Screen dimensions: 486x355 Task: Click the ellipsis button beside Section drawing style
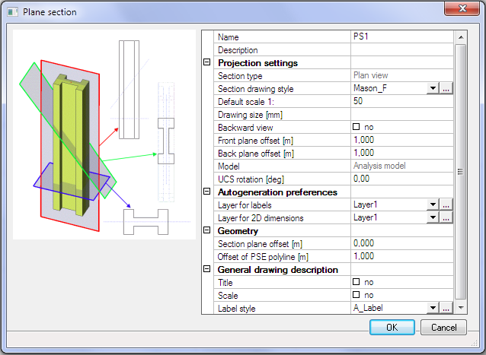click(x=446, y=89)
